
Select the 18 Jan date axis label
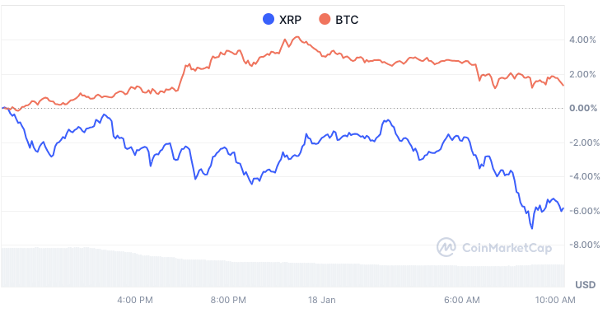tap(321, 300)
